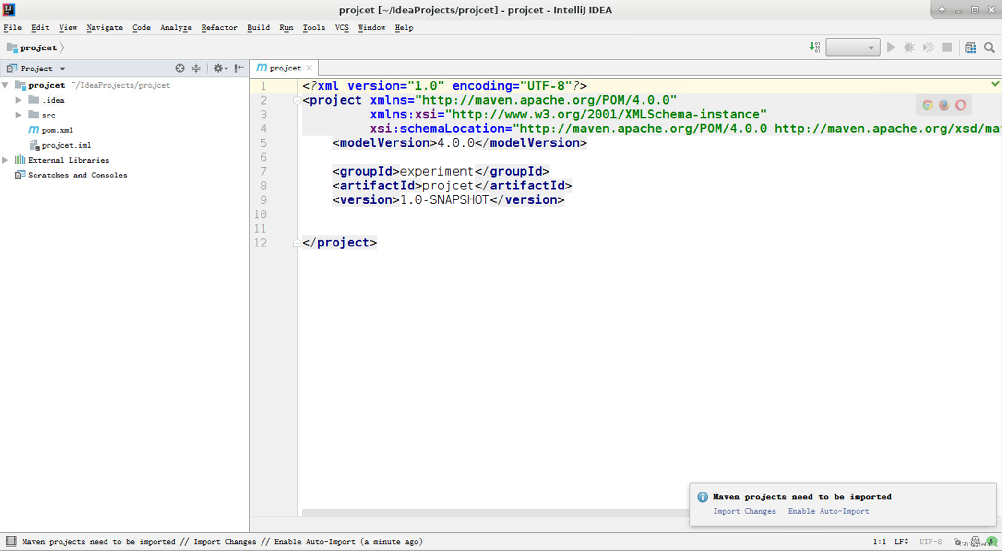Open in Chrome browser icon
This screenshot has height=551, width=1002.
(x=927, y=105)
